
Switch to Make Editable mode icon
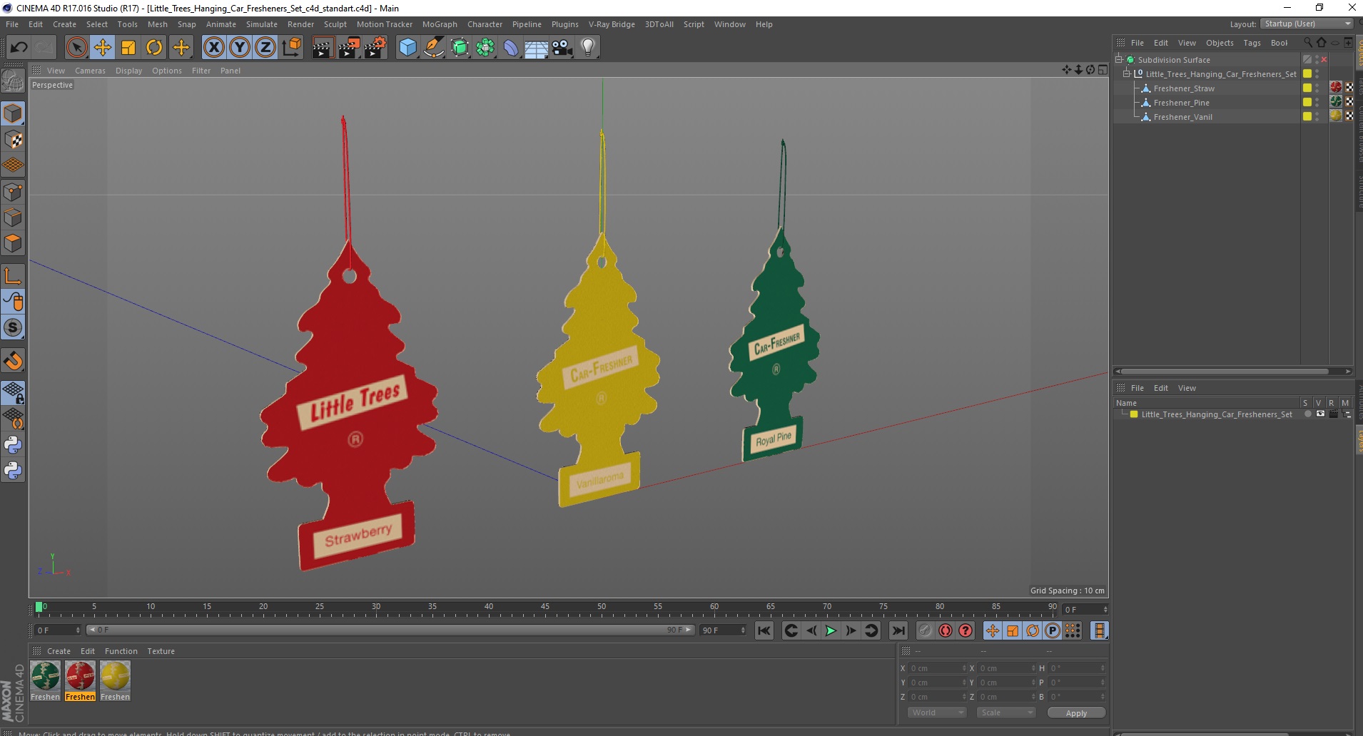pyautogui.click(x=13, y=81)
